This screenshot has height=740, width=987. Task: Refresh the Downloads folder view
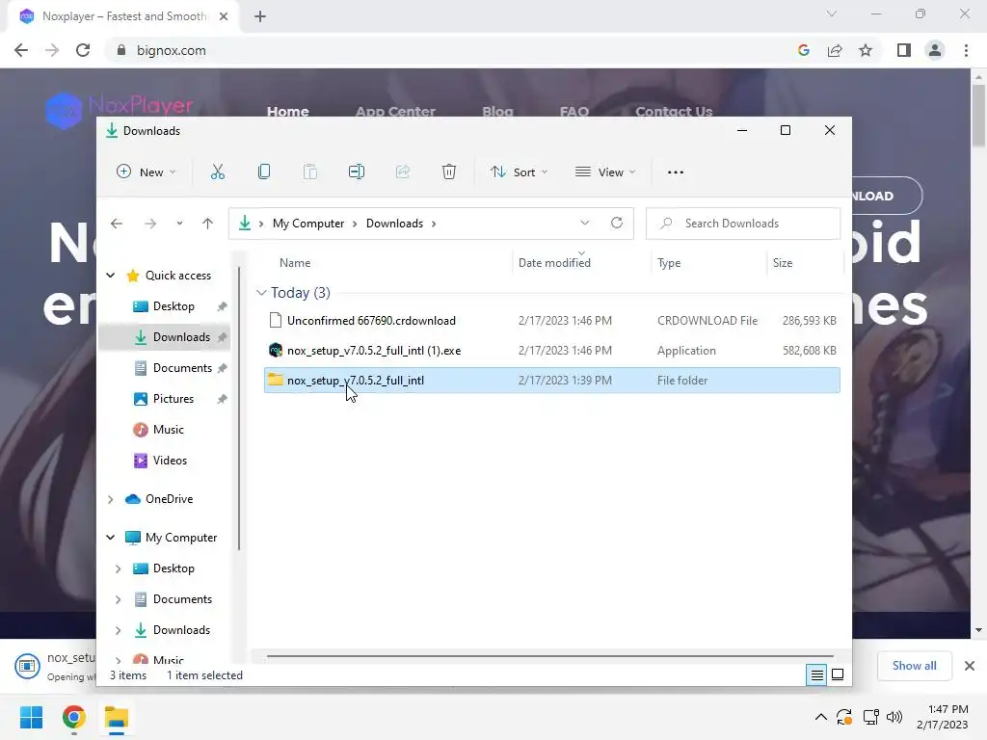point(617,223)
